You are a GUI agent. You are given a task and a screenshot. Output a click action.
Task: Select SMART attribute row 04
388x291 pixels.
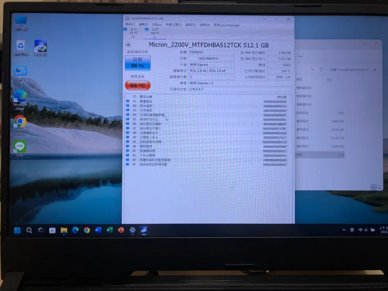click(x=207, y=115)
